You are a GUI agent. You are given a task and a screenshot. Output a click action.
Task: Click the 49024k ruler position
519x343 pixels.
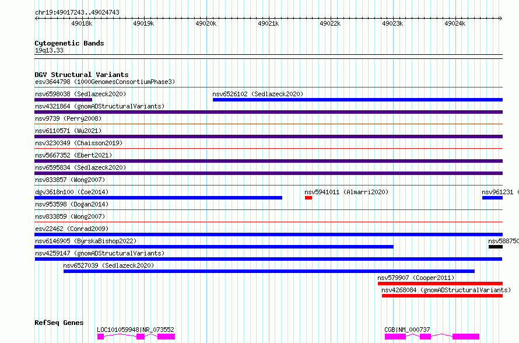point(455,23)
